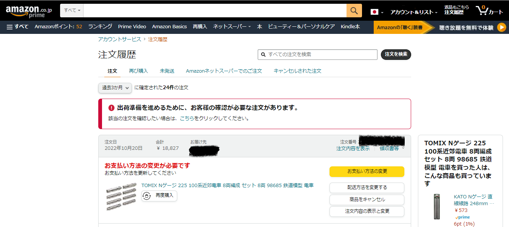The width and height of the screenshot is (509, 227).
Task: Click the KATO track product thumbnail
Action: click(x=437, y=206)
